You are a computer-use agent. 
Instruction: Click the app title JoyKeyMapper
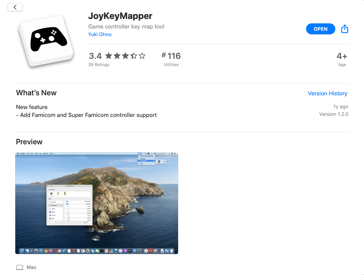pos(120,16)
